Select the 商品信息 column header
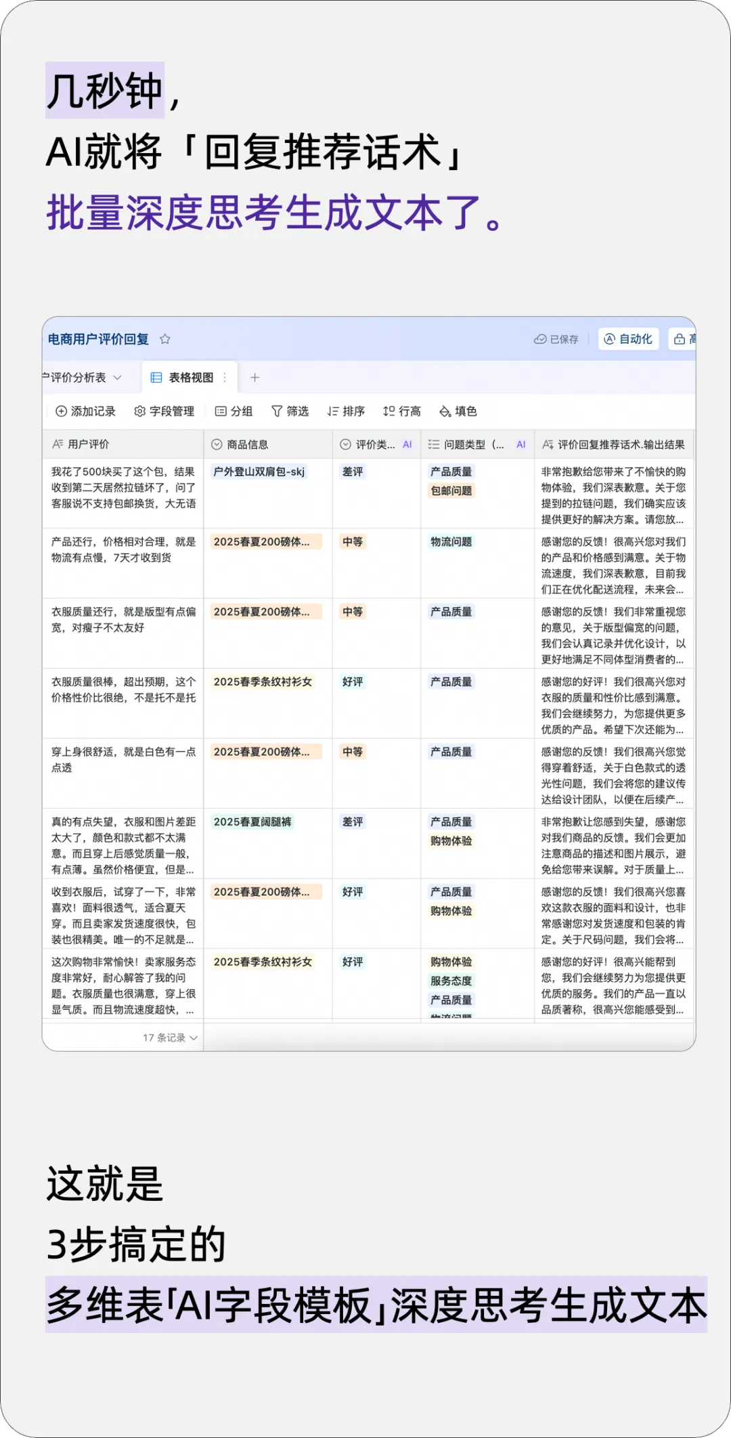Image resolution: width=731 pixels, height=1438 pixels. tap(268, 444)
